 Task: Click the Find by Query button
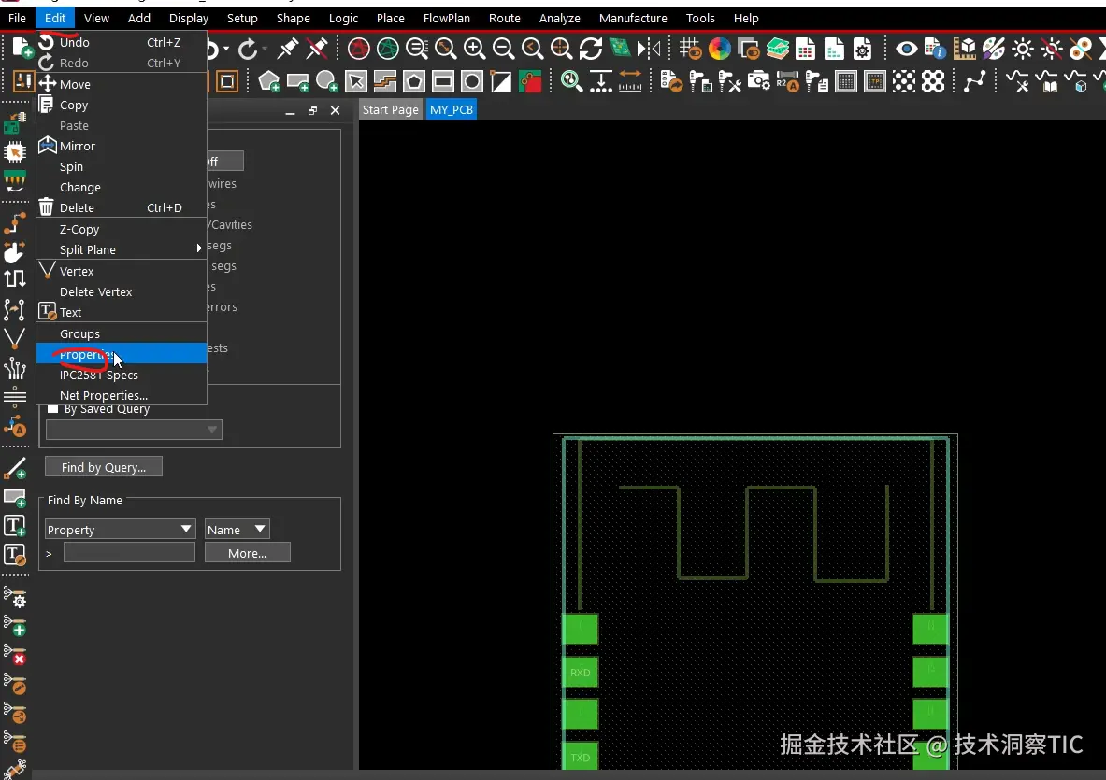104,467
